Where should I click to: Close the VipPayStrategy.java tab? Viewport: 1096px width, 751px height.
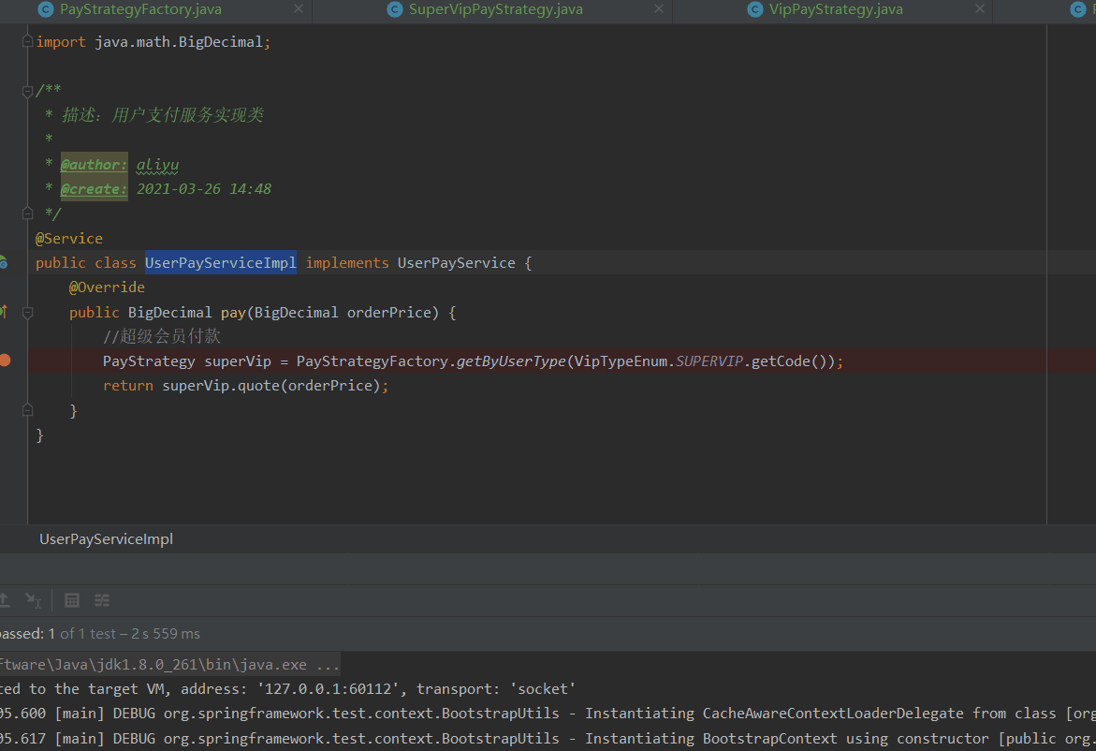click(x=979, y=8)
